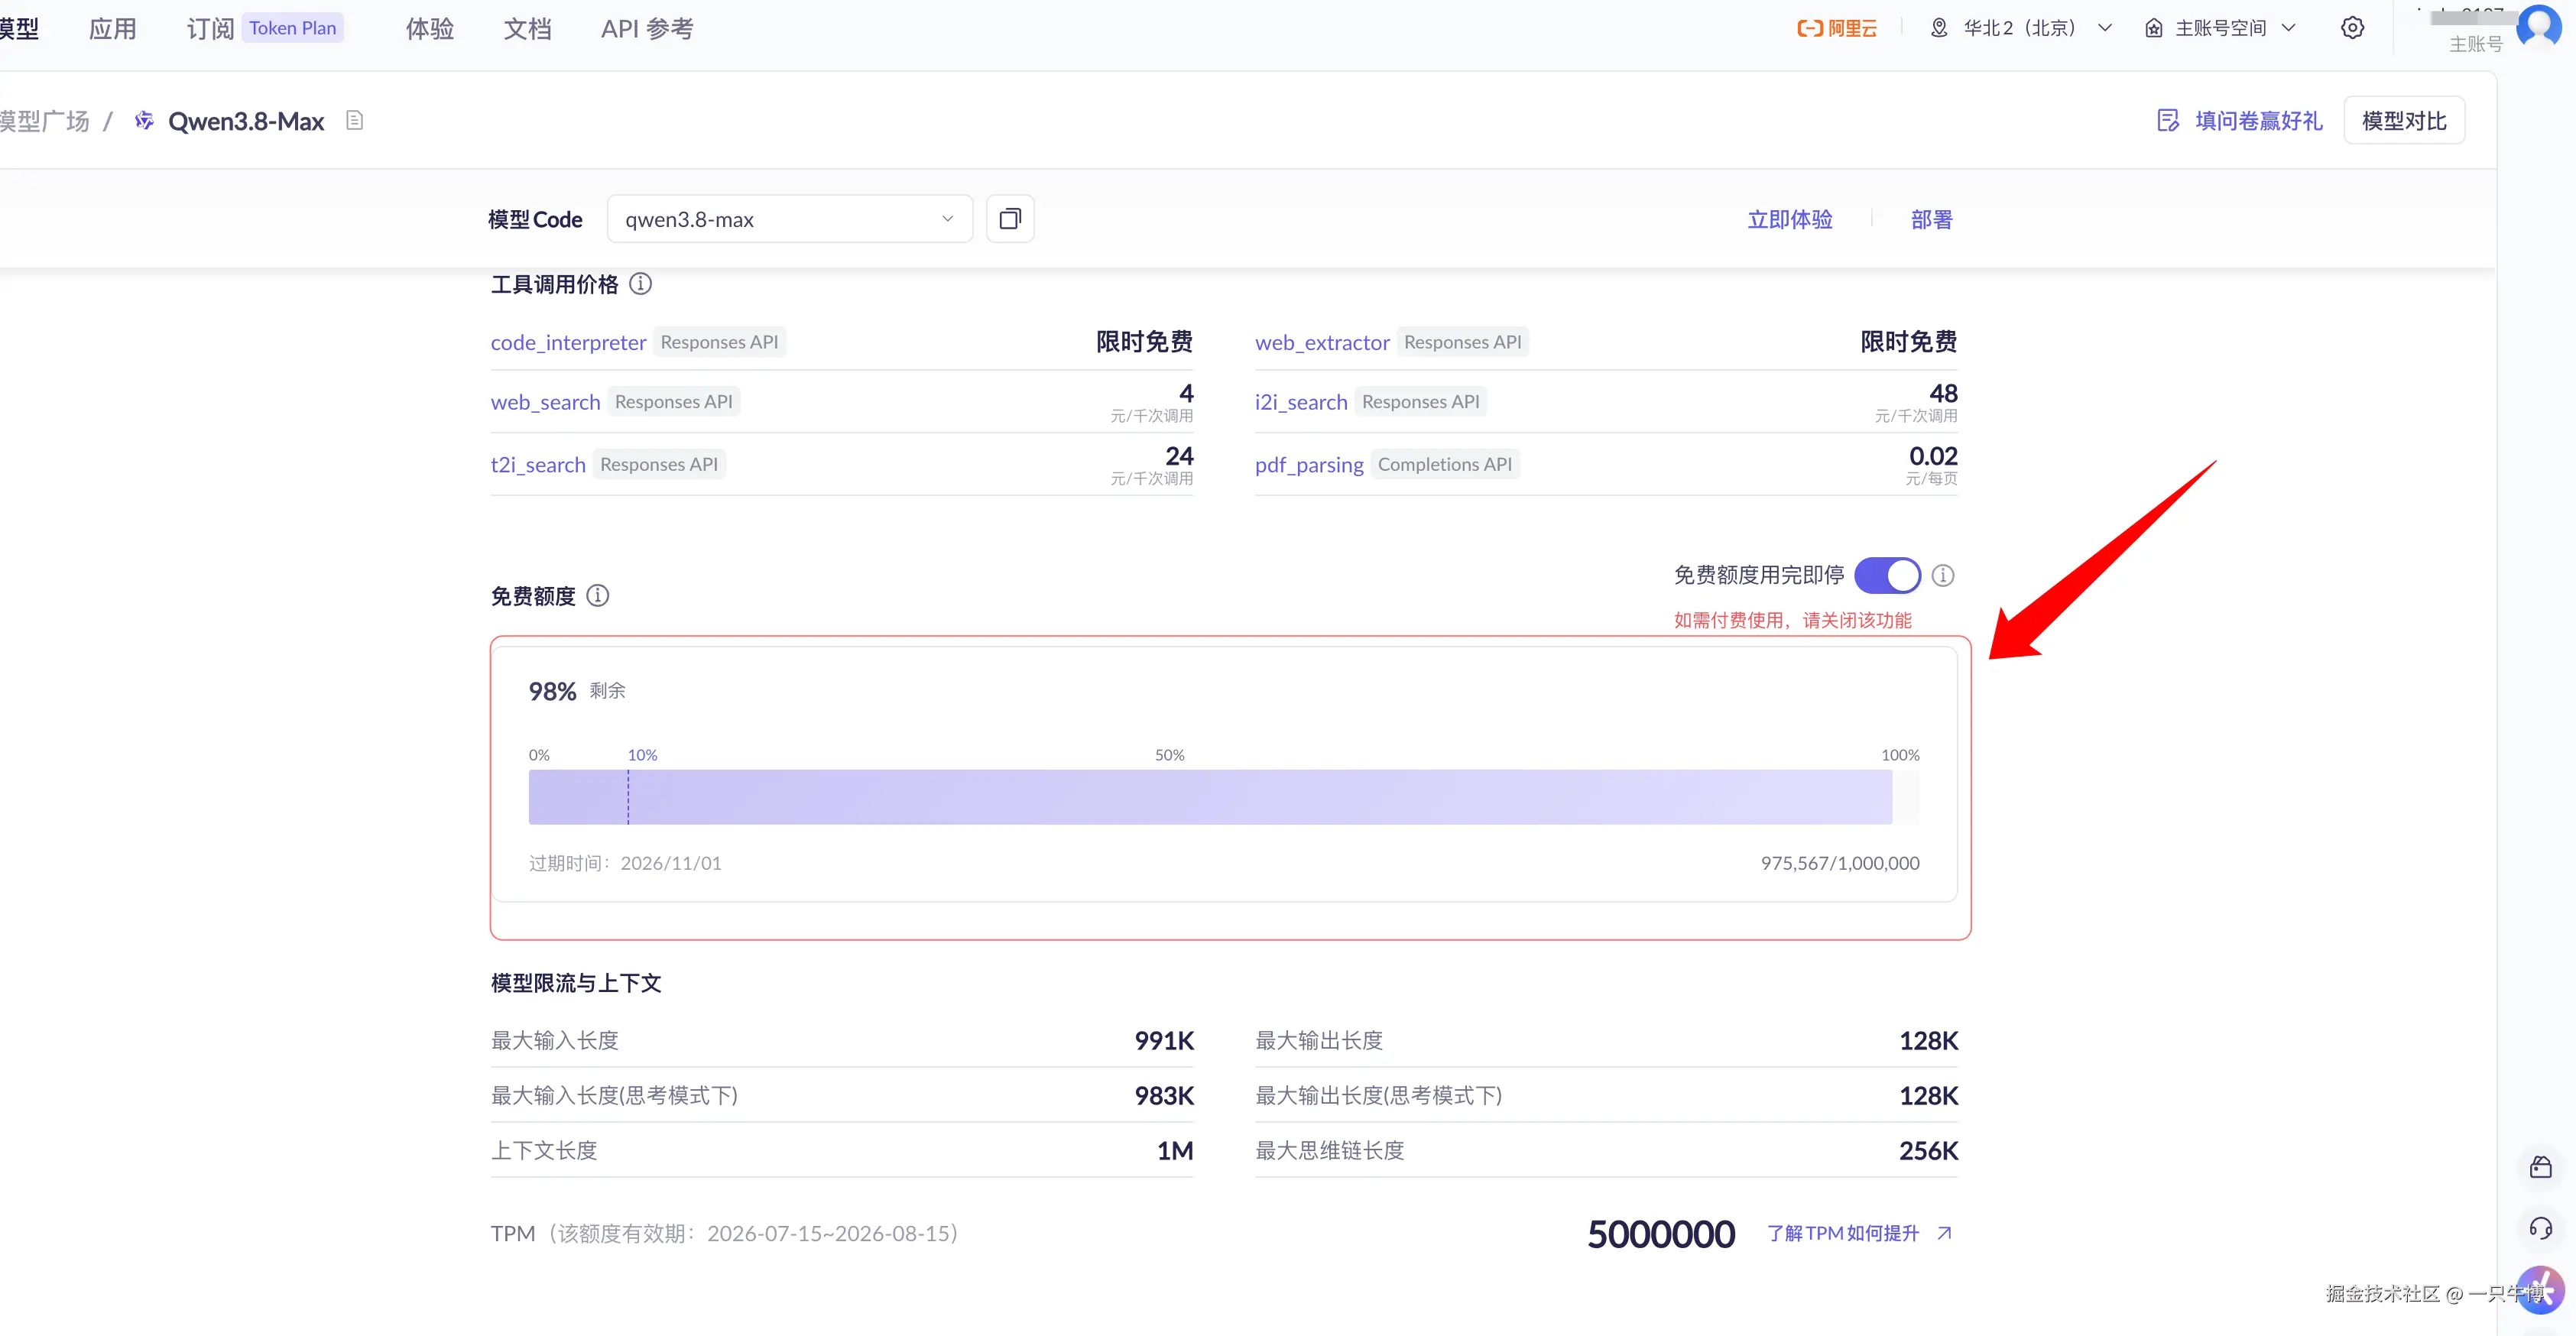Click info icon next to 工具调用价格
Screen dimensions: 2576x1336
640,285
